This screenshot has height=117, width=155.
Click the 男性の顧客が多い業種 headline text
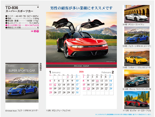82,8
